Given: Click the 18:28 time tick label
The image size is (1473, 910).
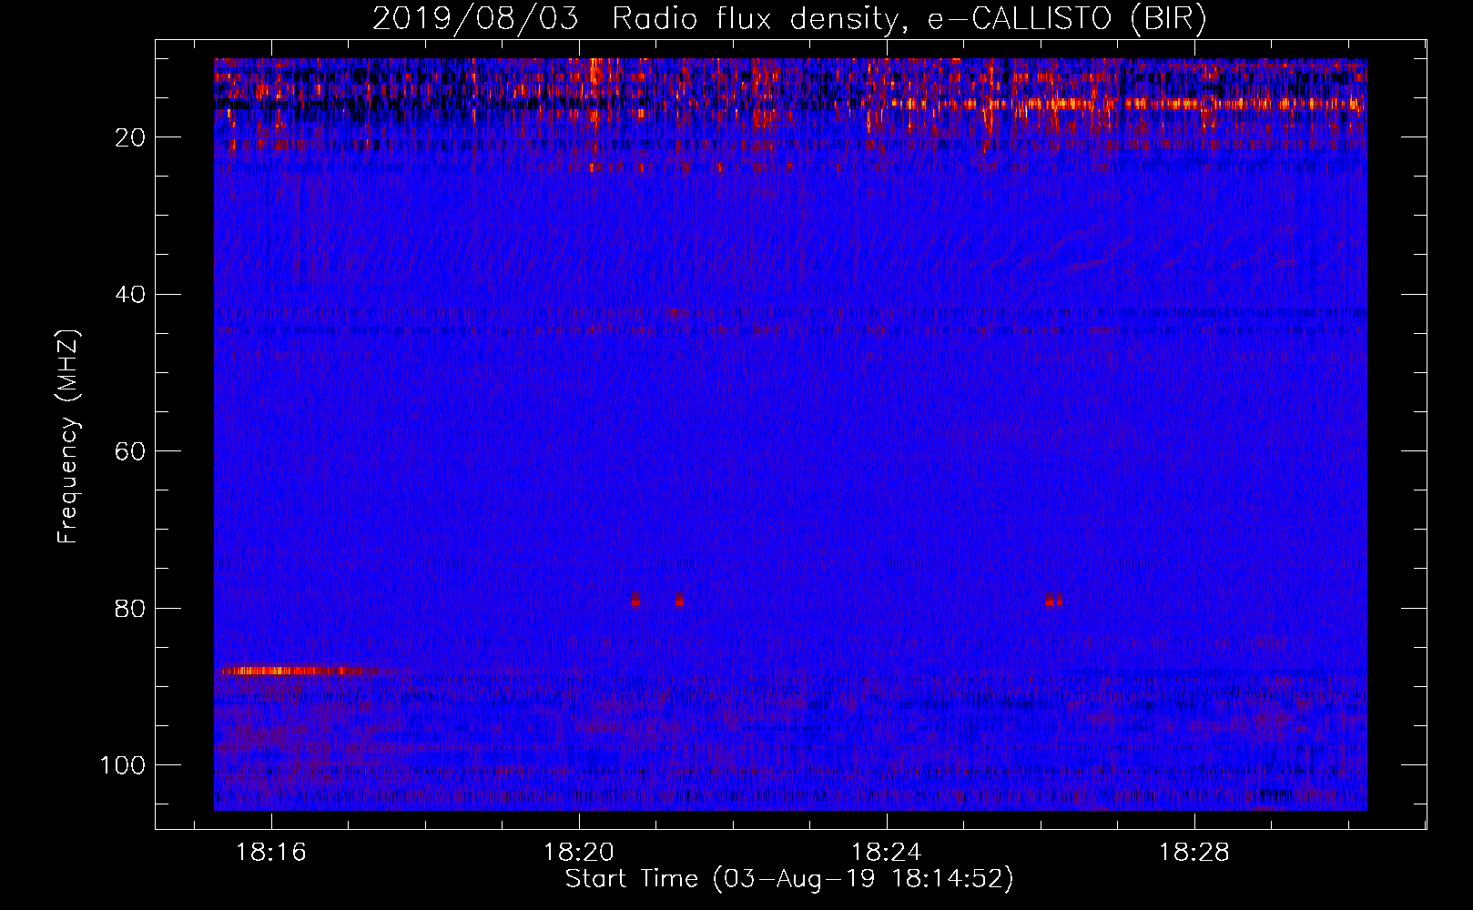Looking at the screenshot, I should click(1194, 853).
